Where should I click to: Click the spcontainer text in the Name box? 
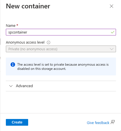pyautogui.click(x=18, y=32)
